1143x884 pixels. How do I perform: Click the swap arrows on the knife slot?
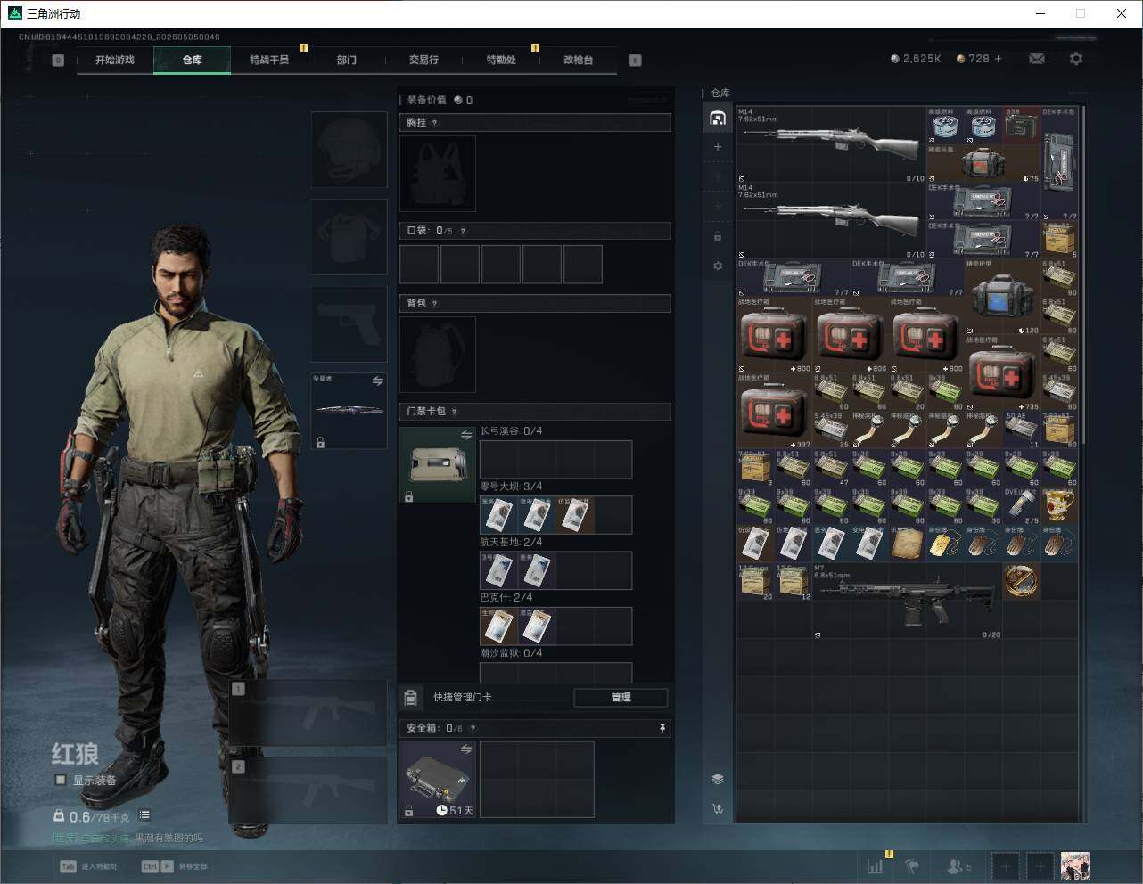coord(378,381)
